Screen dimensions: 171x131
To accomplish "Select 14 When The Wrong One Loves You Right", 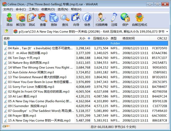I will click(85, 68).
